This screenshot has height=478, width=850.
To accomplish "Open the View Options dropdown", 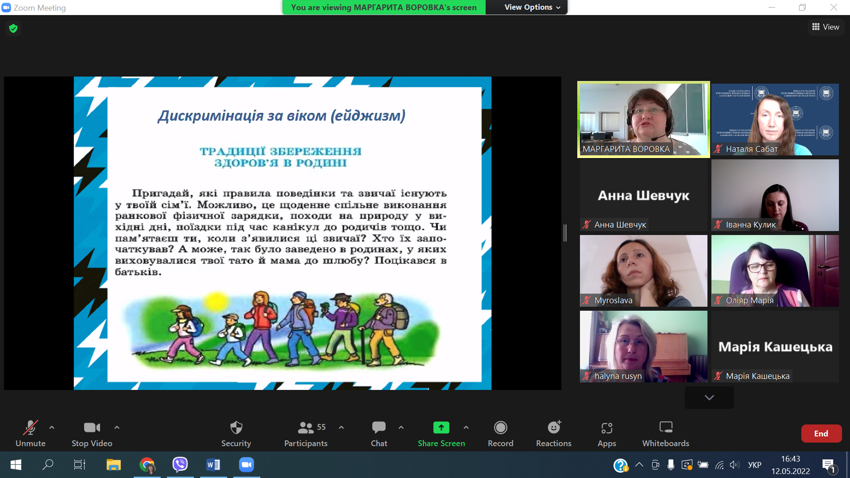I will point(532,7).
